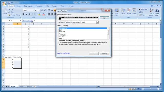This screenshot has width=164, height=92.
Task: Select HYPERLINK in the function list
Action: point(83,35)
